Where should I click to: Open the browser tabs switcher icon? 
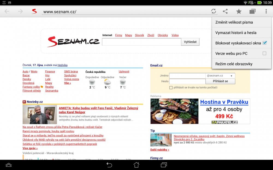click(252, 11)
